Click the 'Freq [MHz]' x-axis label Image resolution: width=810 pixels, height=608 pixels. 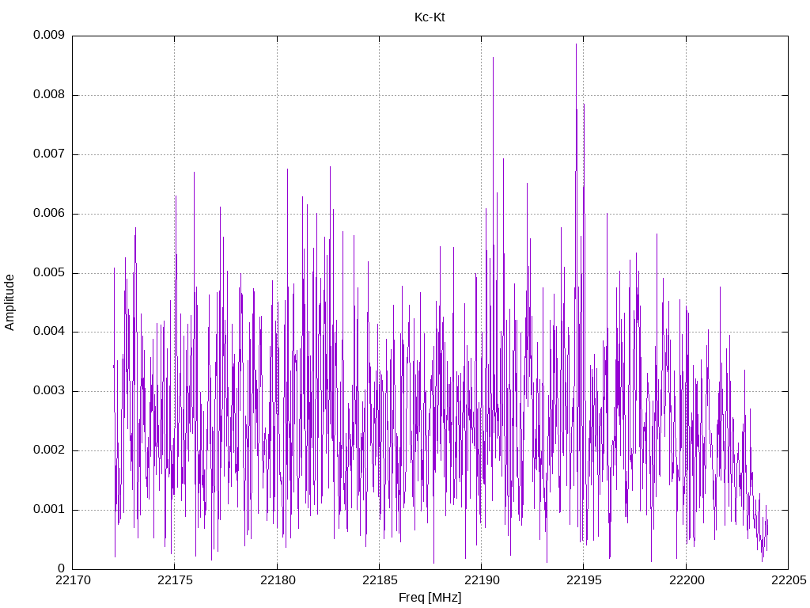point(430,598)
